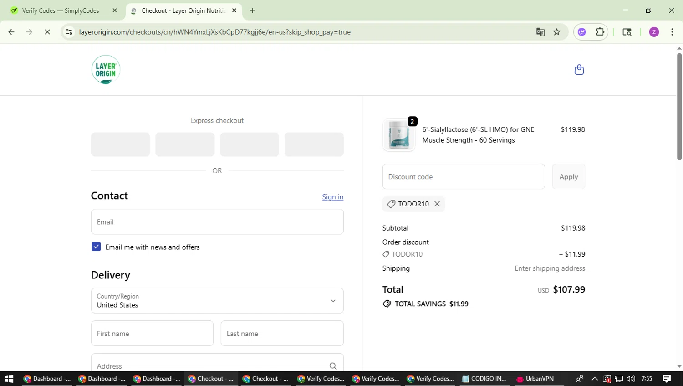Click the volume speaker tray icon
The image size is (683, 386).
[x=631, y=379]
